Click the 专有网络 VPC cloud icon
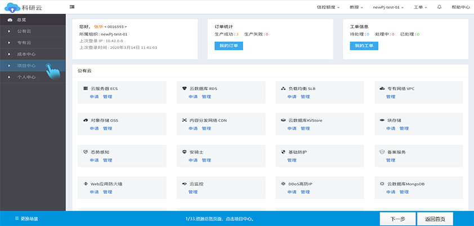Screen dimensions: 474x226 [382, 89]
